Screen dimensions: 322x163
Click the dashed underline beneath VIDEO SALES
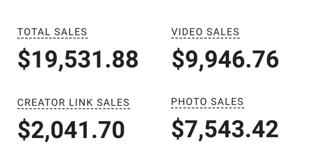point(206,38)
